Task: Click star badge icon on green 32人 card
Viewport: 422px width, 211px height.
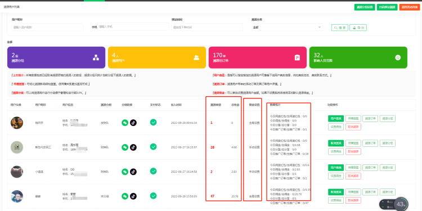Action: 398,57
